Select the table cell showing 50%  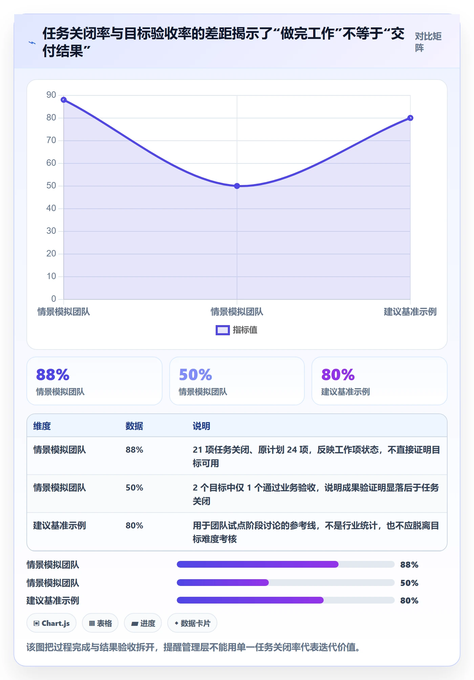click(x=134, y=488)
